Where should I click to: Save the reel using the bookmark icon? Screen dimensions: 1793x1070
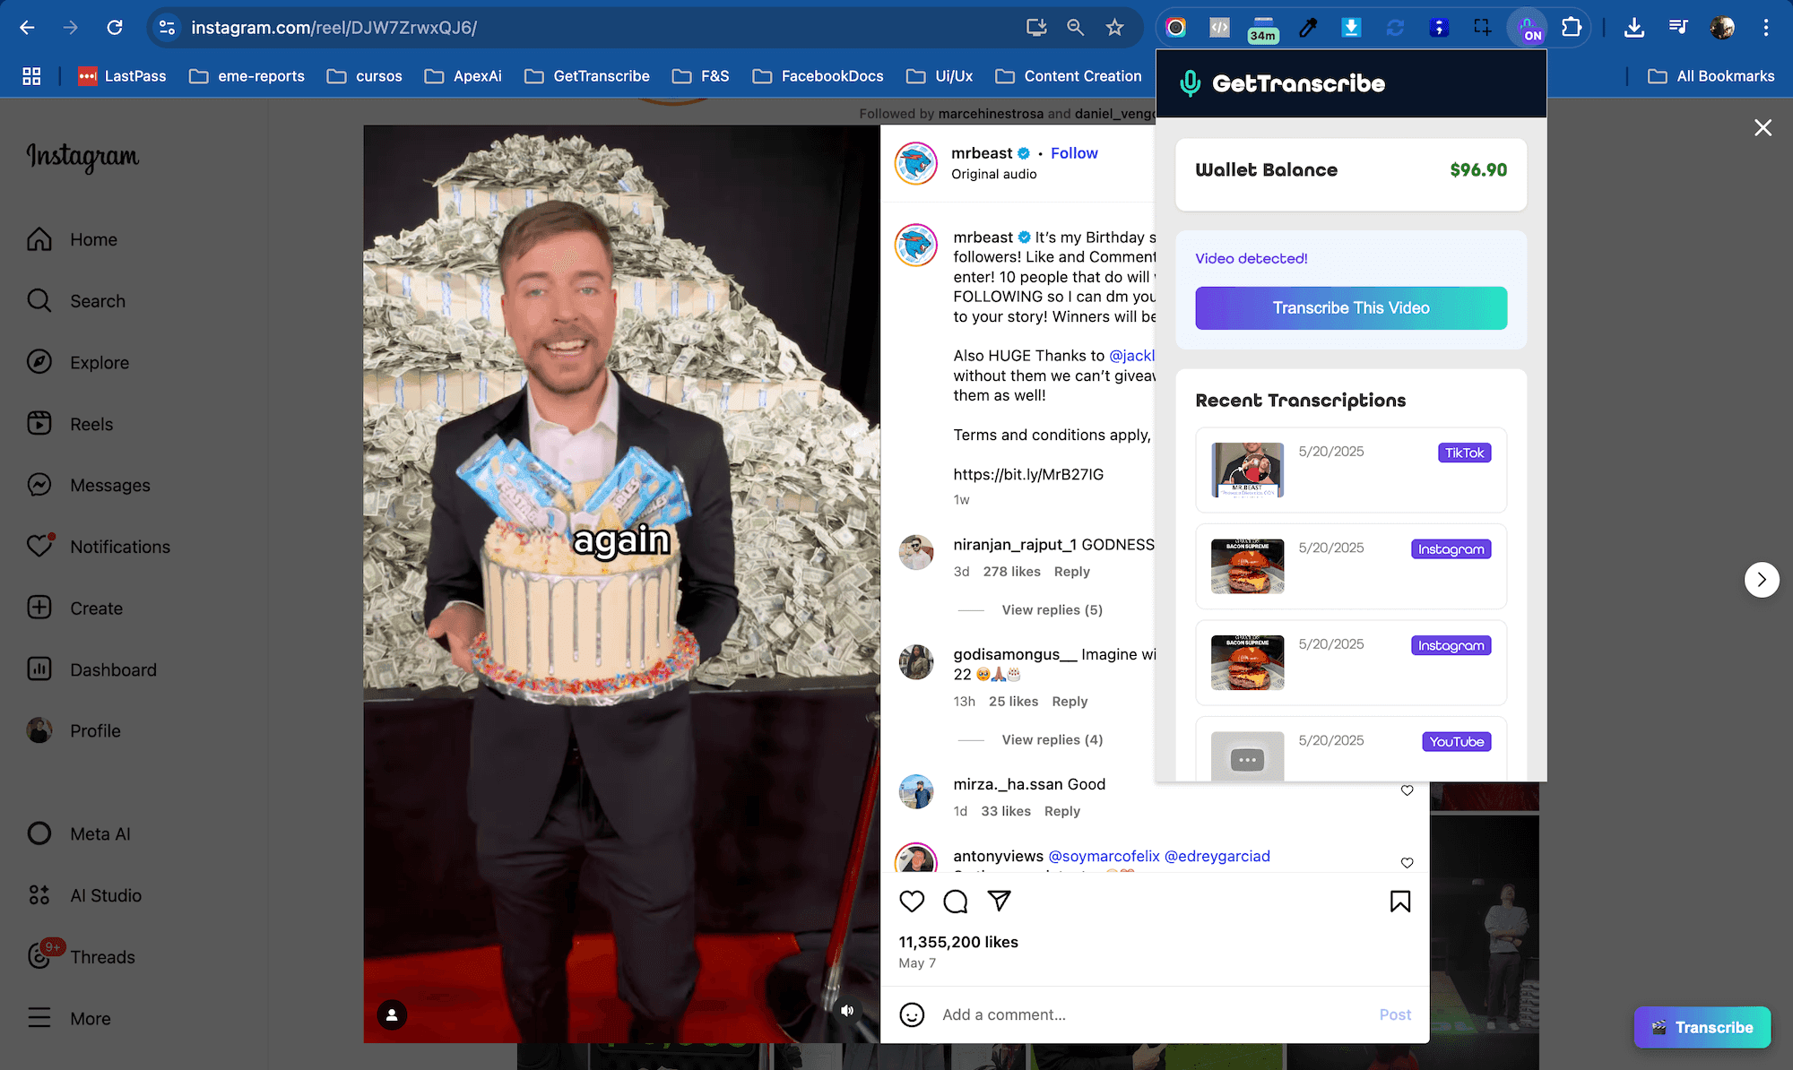(1399, 902)
